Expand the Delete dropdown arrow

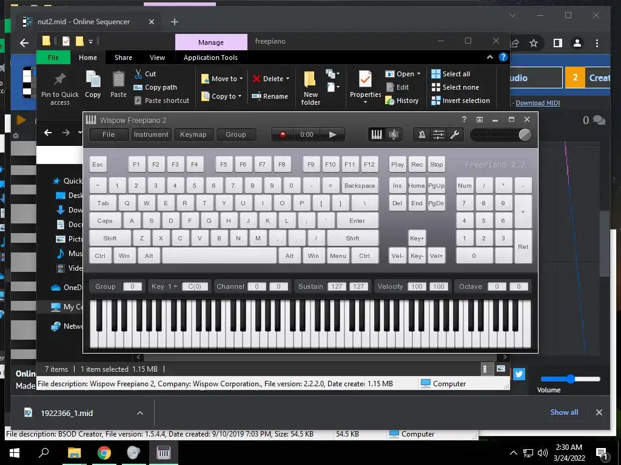coord(288,79)
